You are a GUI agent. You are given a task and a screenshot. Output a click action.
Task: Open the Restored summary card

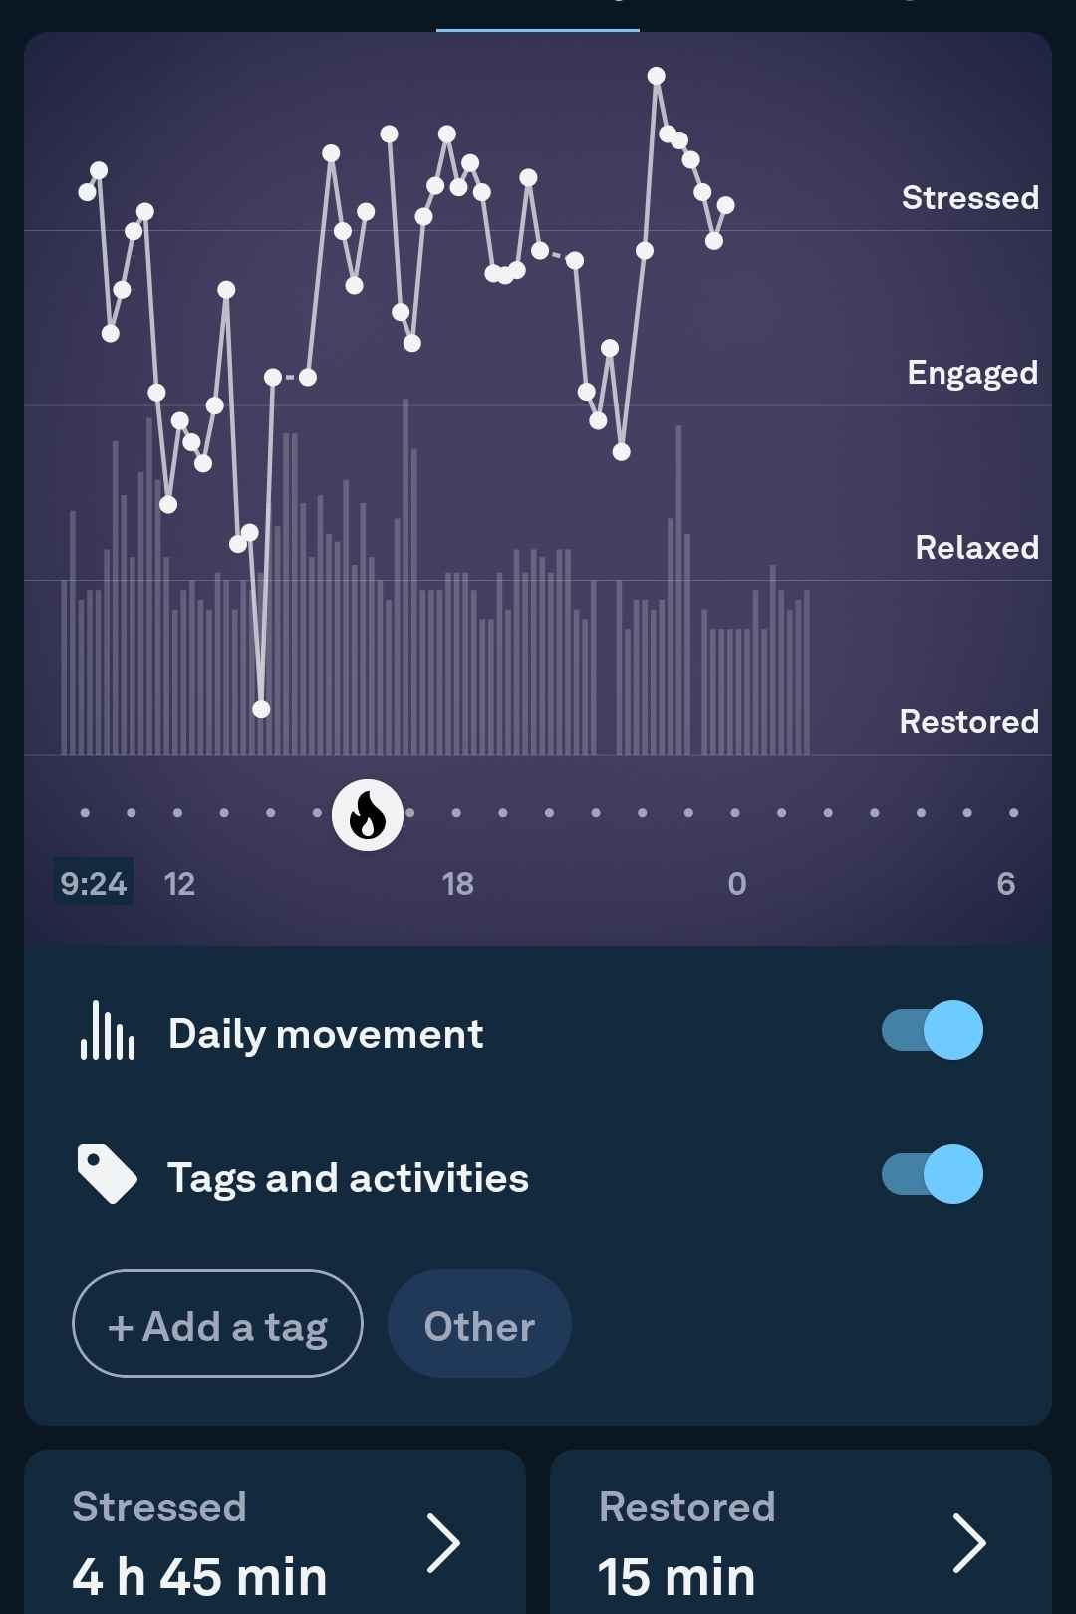coord(801,1532)
